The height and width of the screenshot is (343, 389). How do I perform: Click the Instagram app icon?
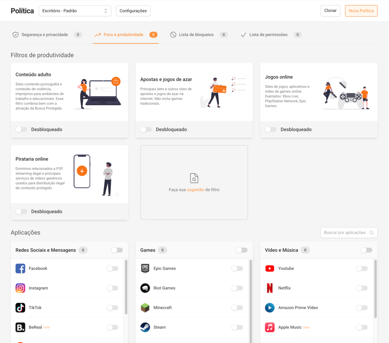[20, 288]
